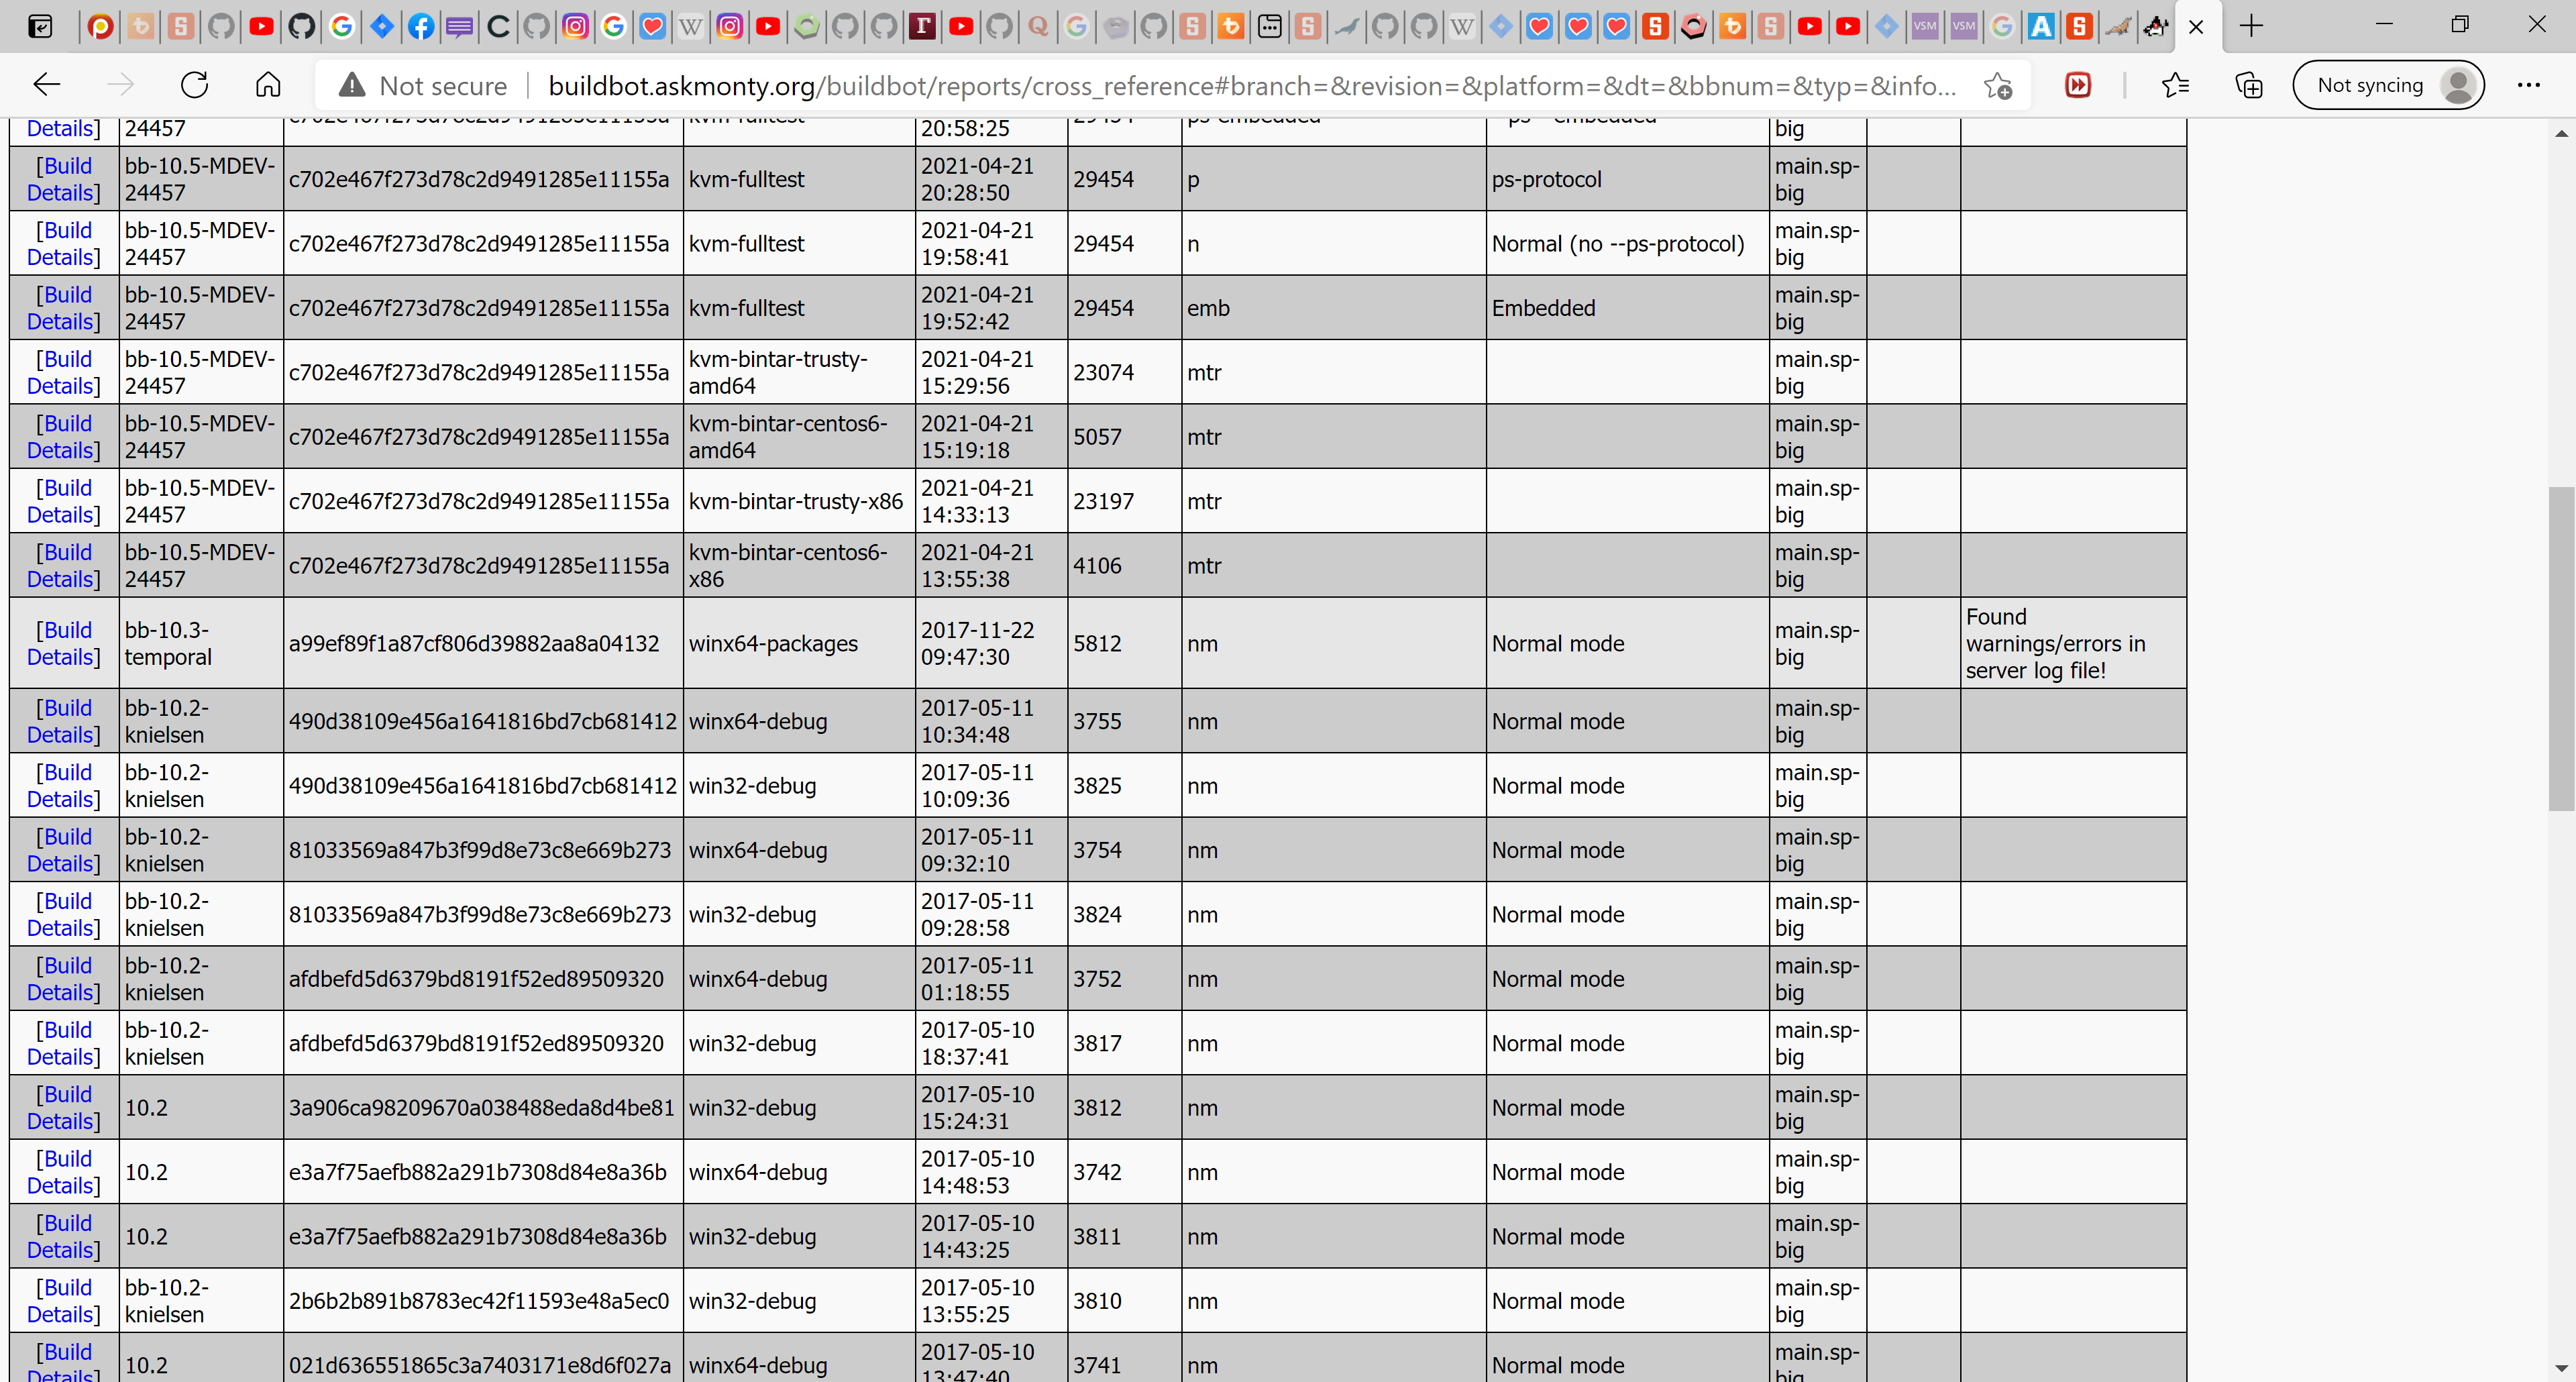Open the tab actions menu icon

[x=40, y=26]
